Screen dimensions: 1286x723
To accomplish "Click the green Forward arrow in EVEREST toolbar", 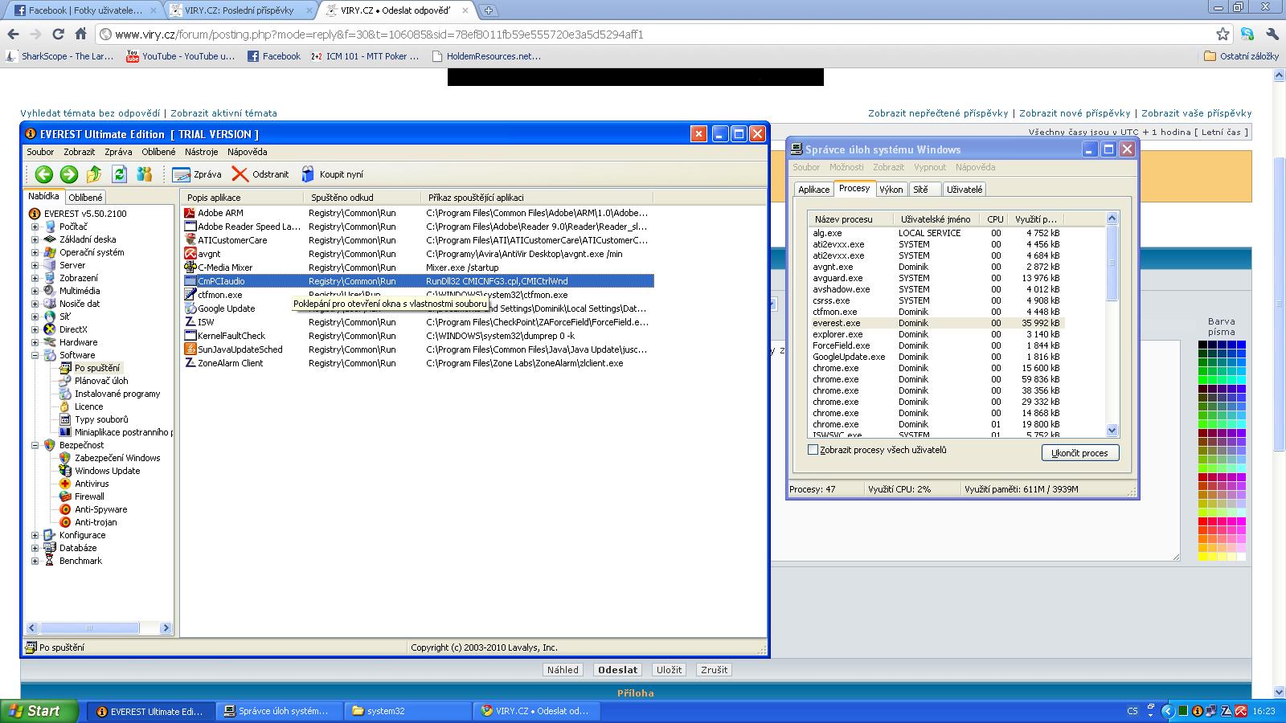I will pos(69,174).
